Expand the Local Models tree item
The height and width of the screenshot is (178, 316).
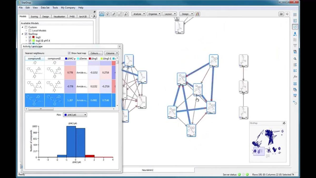coord(26,30)
